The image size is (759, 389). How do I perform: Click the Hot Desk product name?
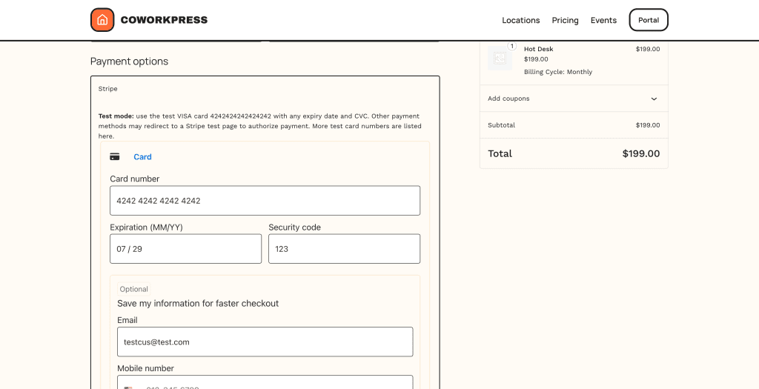pyautogui.click(x=538, y=49)
